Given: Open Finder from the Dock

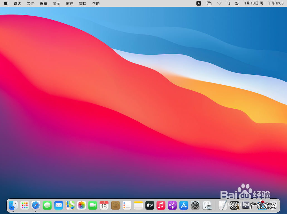Looking at the screenshot, I should [13, 206].
